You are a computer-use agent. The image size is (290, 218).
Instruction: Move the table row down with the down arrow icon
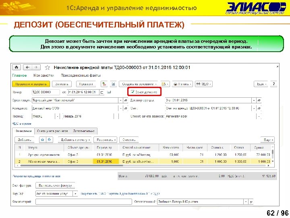click(x=50, y=140)
